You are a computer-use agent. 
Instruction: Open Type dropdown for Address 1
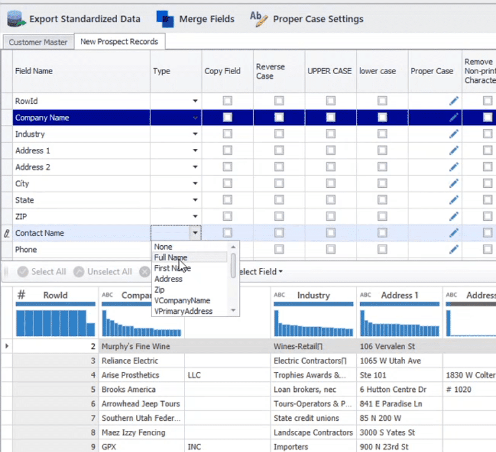195,150
